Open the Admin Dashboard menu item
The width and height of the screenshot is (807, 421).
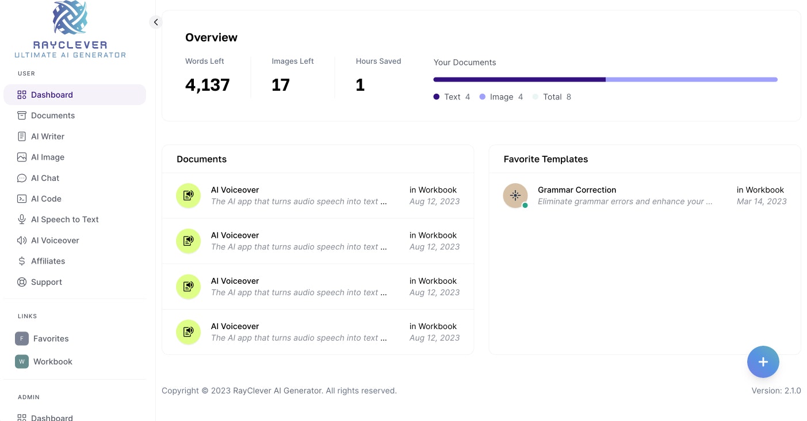tap(52, 418)
